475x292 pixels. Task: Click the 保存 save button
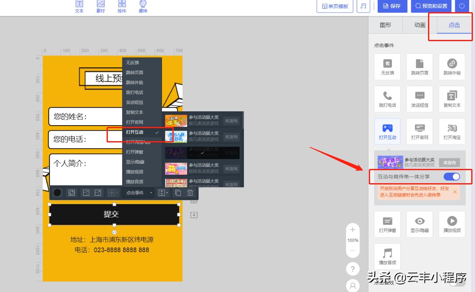point(392,6)
